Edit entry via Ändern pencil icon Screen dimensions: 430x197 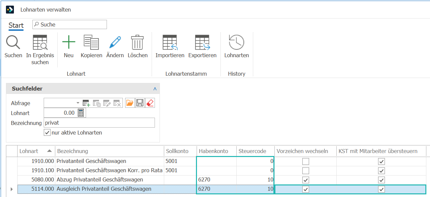click(x=115, y=43)
